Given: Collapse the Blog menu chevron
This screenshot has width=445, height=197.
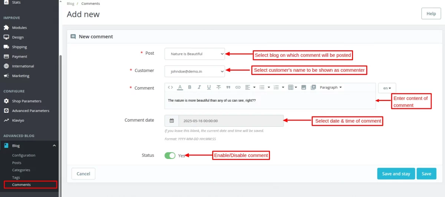Looking at the screenshot, I should 54,146.
